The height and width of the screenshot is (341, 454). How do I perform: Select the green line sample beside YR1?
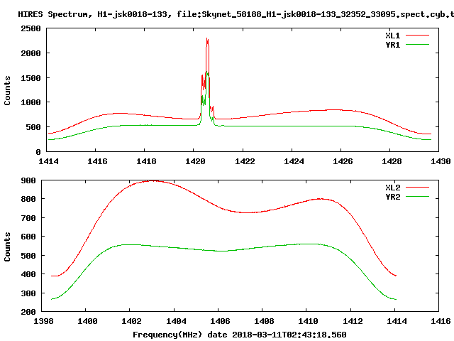[x=417, y=45]
